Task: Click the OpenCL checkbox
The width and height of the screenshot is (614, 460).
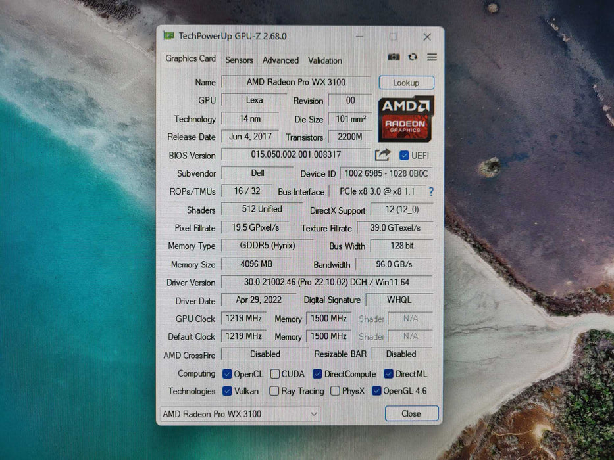Action: coord(226,373)
